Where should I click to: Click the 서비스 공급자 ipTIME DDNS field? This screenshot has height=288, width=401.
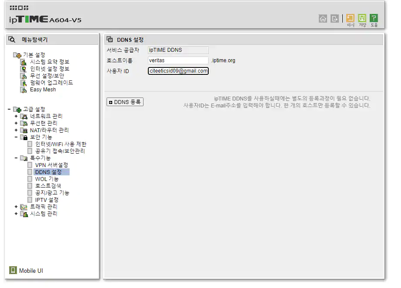coord(178,50)
